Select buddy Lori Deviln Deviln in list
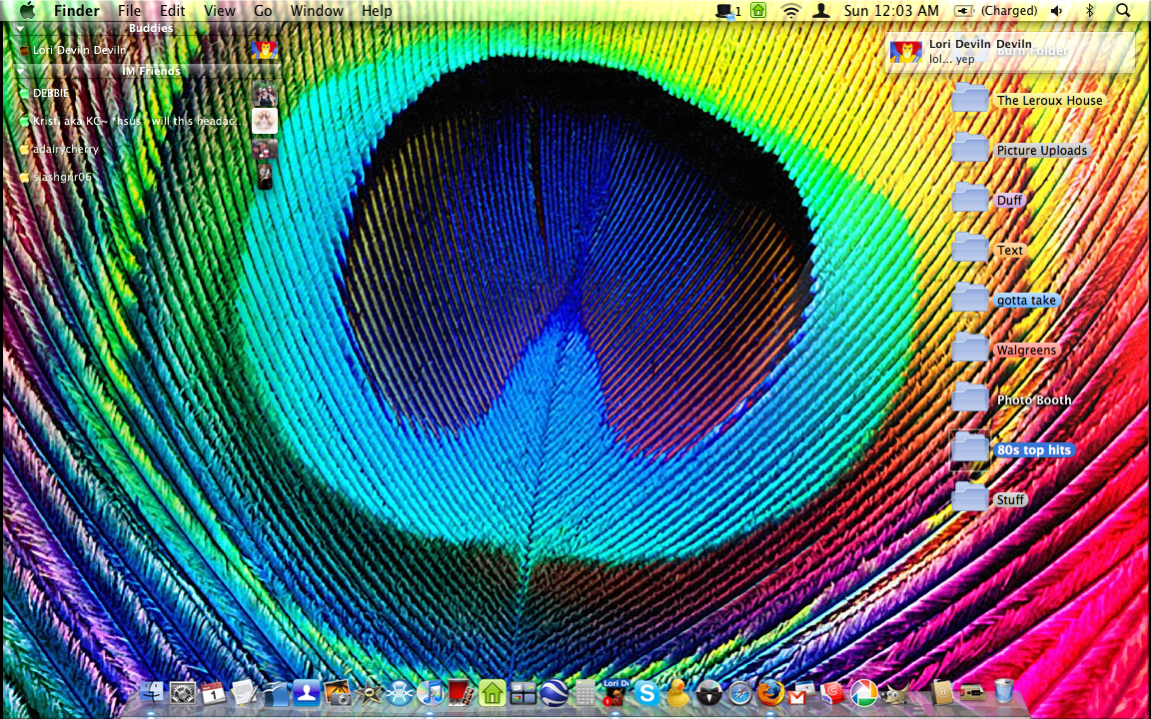Image resolution: width=1151 pixels, height=719 pixels. (x=147, y=50)
